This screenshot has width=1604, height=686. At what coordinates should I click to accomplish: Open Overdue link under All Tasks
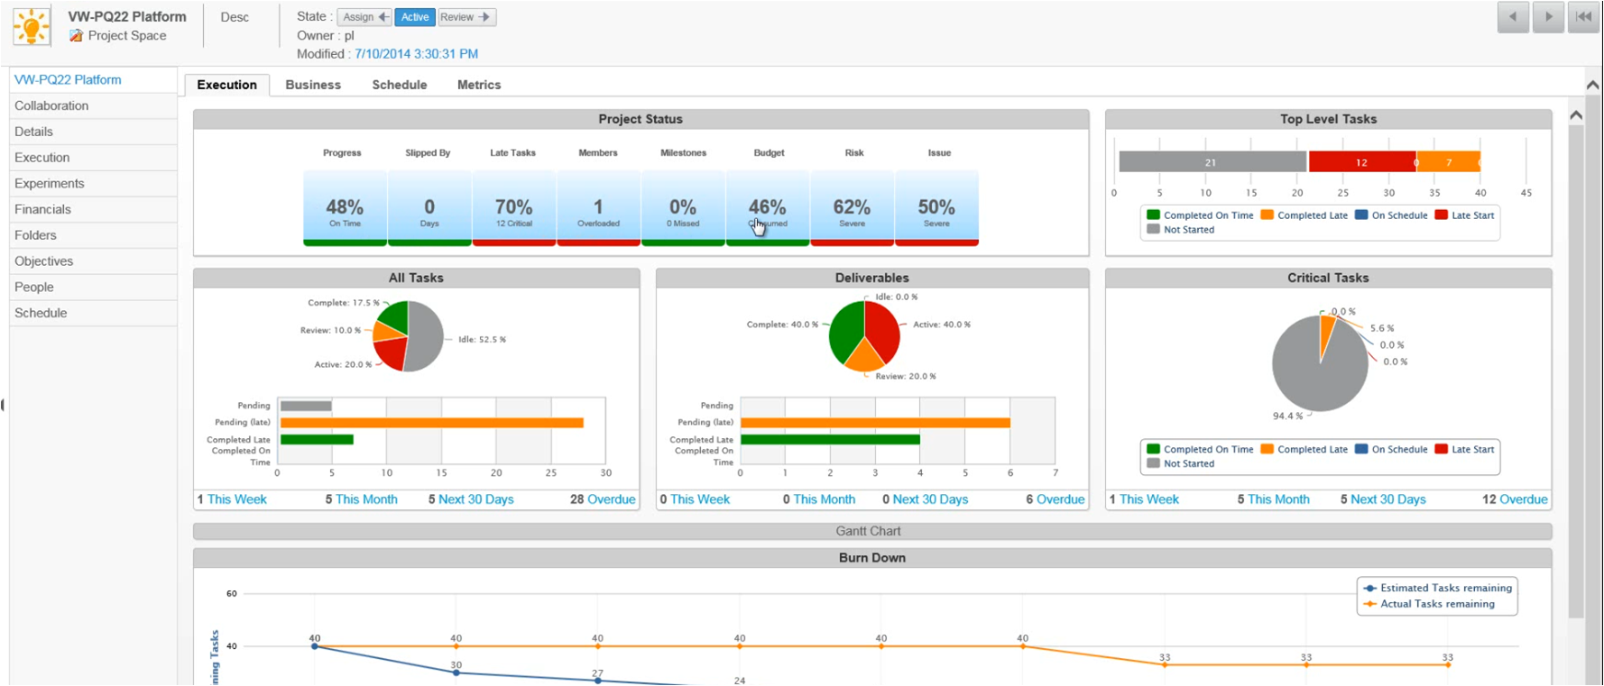611,499
